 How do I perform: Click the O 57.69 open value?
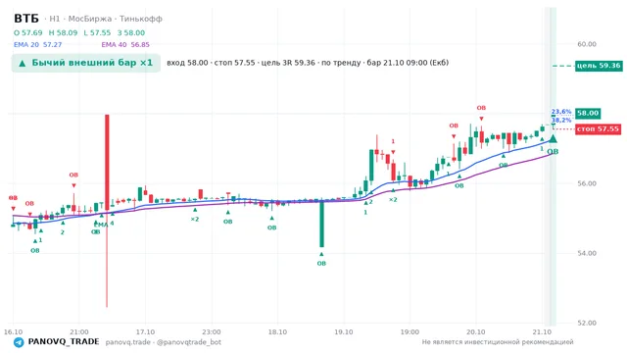pos(28,32)
